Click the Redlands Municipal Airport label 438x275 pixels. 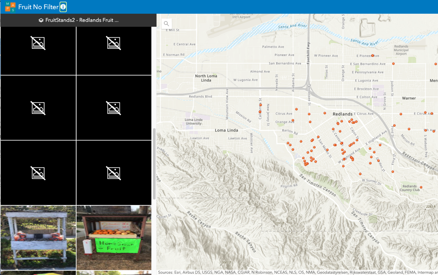[x=401, y=50]
